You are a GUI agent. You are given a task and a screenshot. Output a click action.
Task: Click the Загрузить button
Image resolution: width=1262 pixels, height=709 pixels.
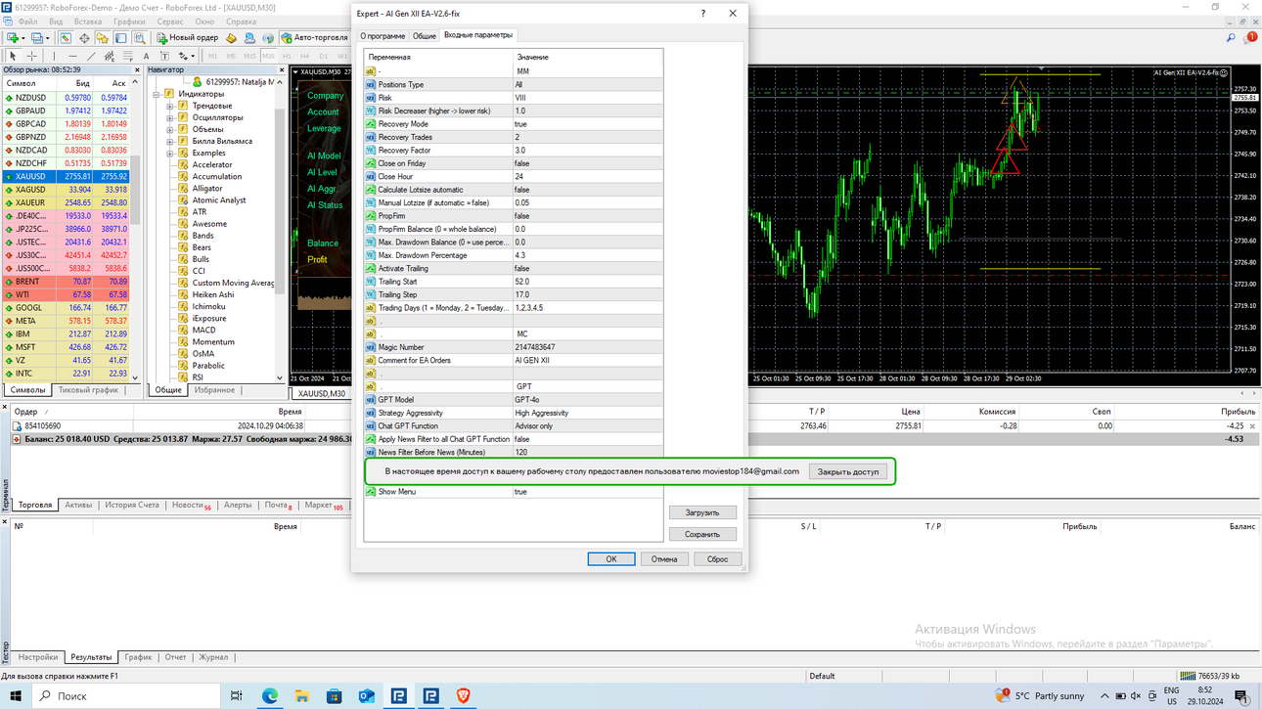click(702, 512)
